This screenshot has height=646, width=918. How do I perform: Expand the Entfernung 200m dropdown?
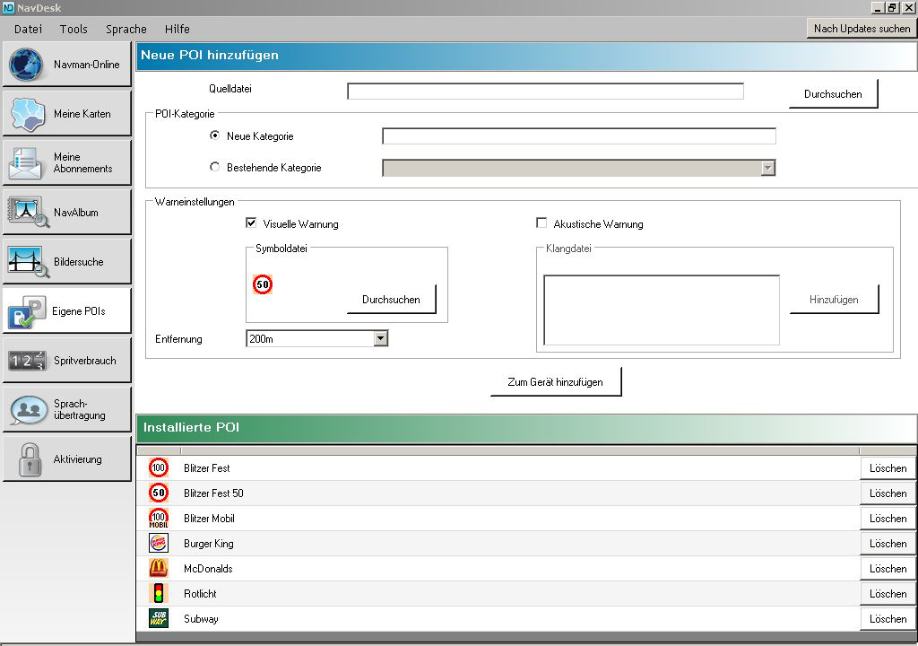[x=380, y=339]
